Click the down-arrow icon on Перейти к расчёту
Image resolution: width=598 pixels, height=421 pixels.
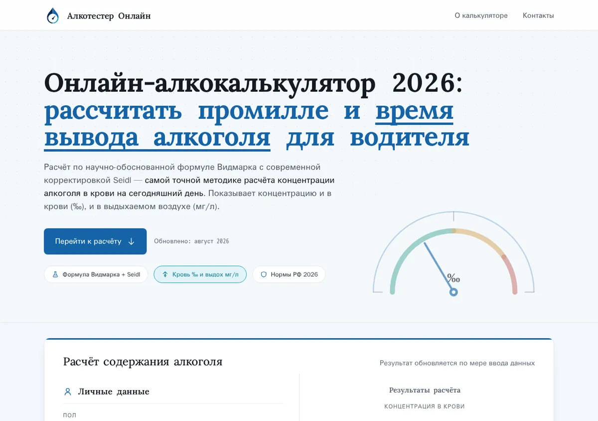coord(132,241)
